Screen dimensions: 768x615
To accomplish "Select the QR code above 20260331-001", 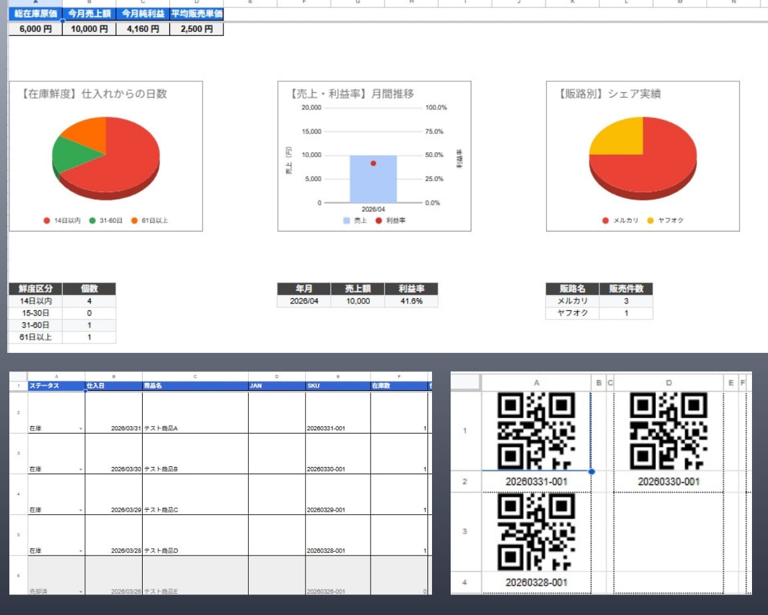I will 536,432.
